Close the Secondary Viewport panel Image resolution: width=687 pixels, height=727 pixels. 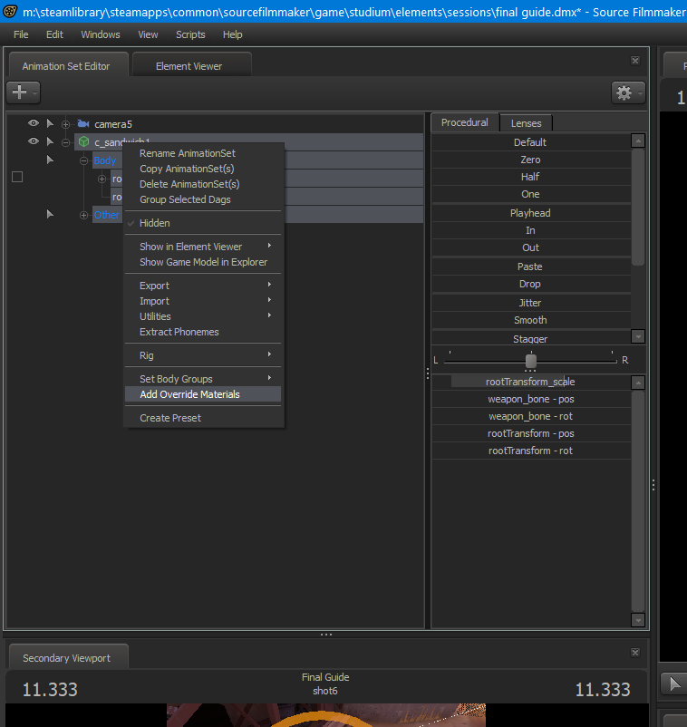pos(635,653)
